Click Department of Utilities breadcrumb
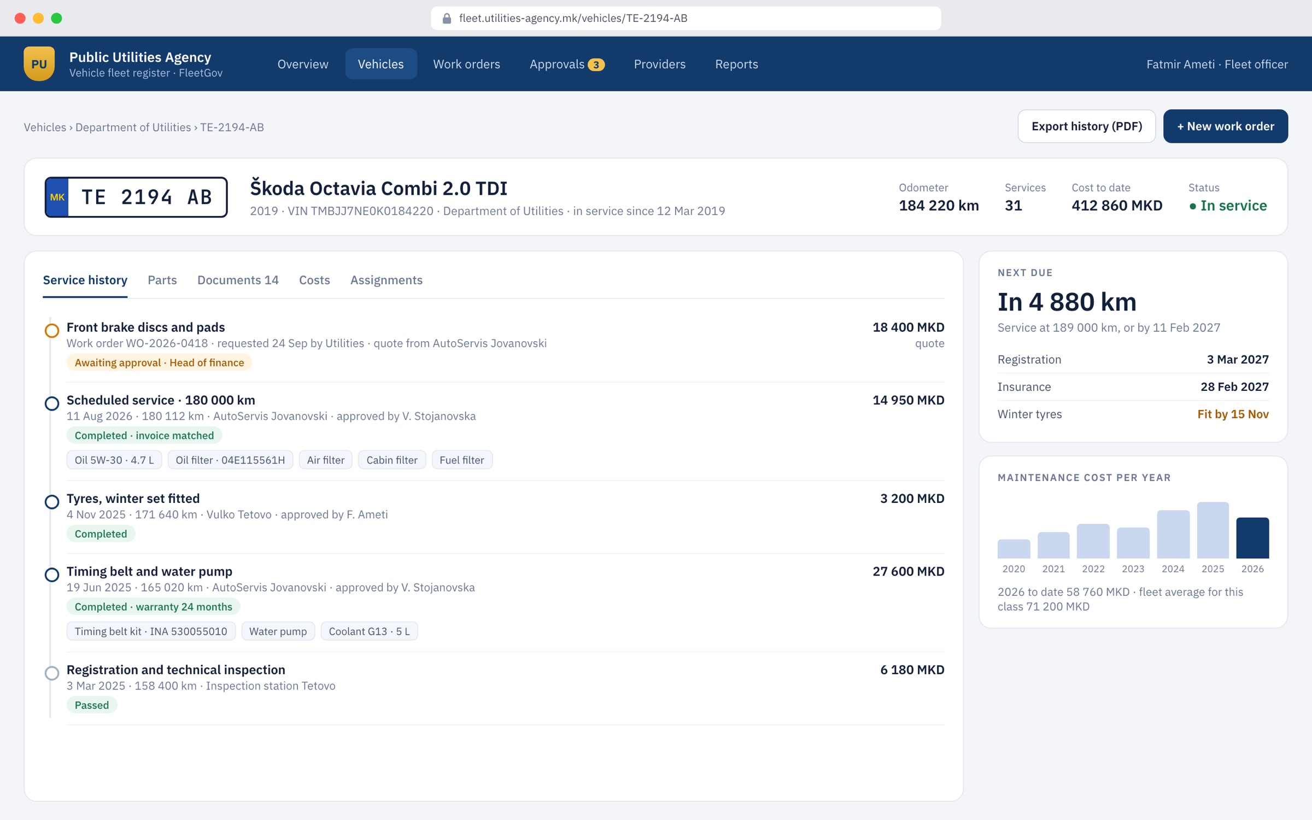This screenshot has height=820, width=1312. (133, 127)
